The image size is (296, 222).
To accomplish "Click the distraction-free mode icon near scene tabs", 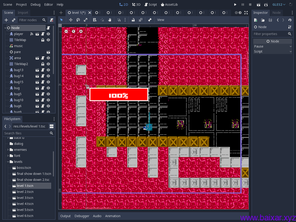I will click(x=246, y=13).
